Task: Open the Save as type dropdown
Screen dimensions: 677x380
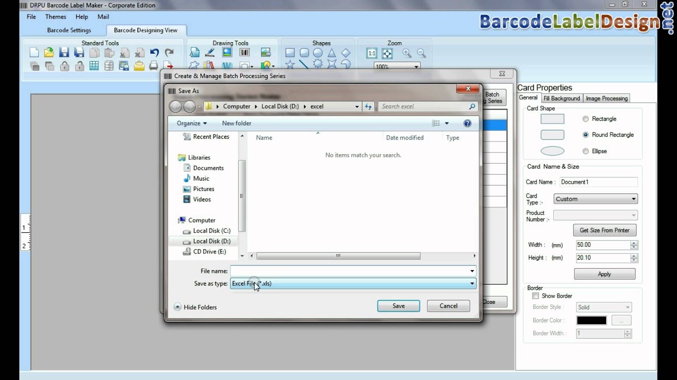Action: [353, 283]
